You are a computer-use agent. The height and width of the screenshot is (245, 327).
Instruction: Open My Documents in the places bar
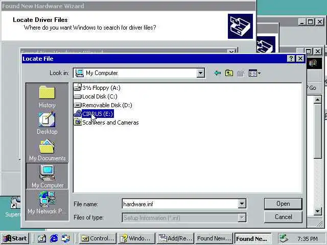[x=47, y=150]
